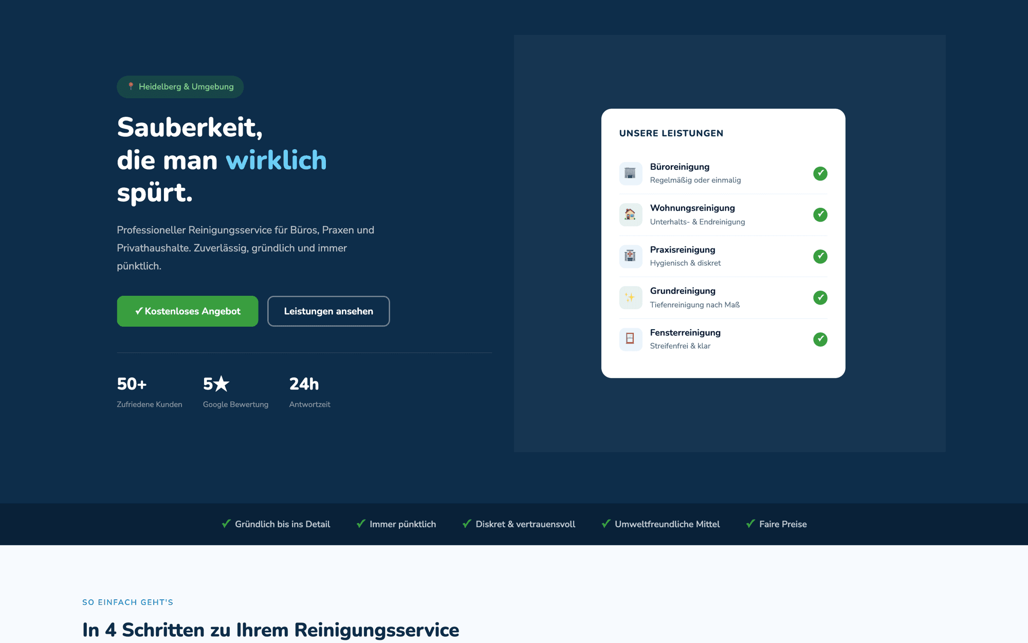Viewport: 1028px width, 643px height.
Task: Click Immer pünktlich text
Action: point(403,524)
